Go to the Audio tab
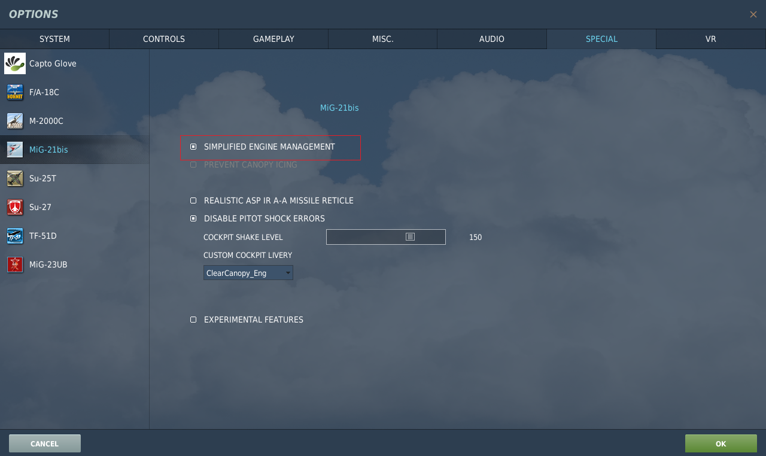 pyautogui.click(x=492, y=39)
